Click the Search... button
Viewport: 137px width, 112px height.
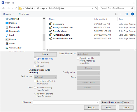tap(92, 107)
